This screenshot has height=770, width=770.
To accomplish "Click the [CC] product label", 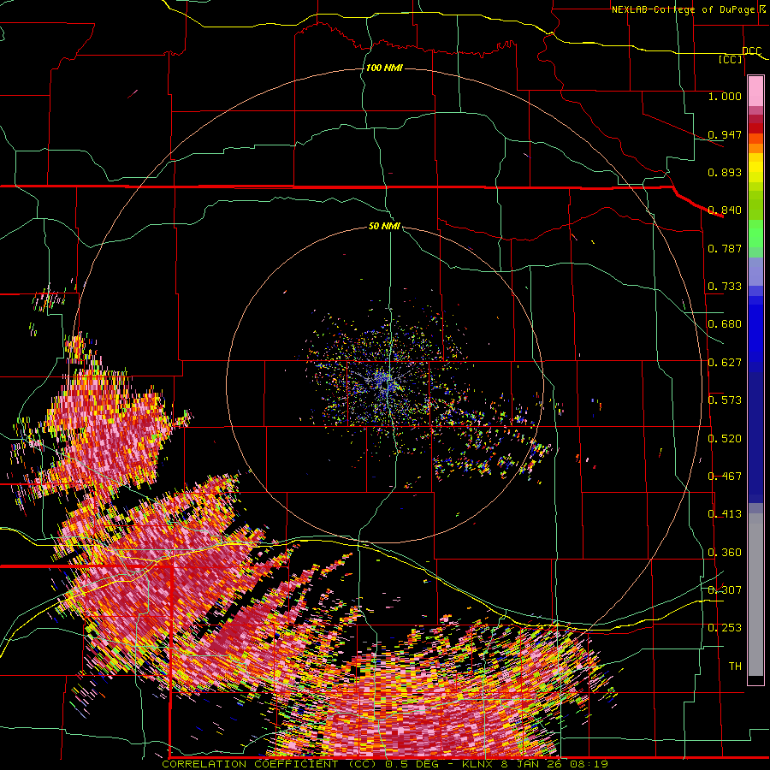I will point(731,59).
